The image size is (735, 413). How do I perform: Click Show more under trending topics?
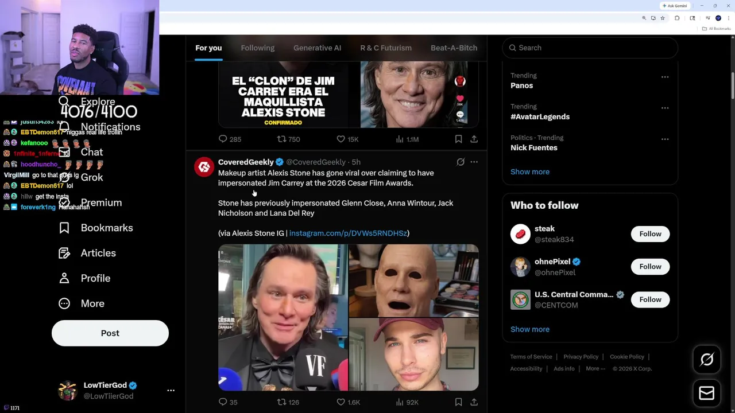[x=529, y=172]
